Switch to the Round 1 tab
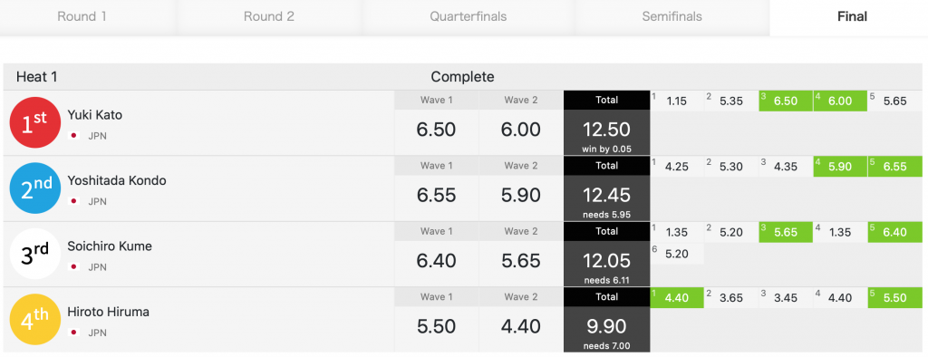 pos(82,16)
